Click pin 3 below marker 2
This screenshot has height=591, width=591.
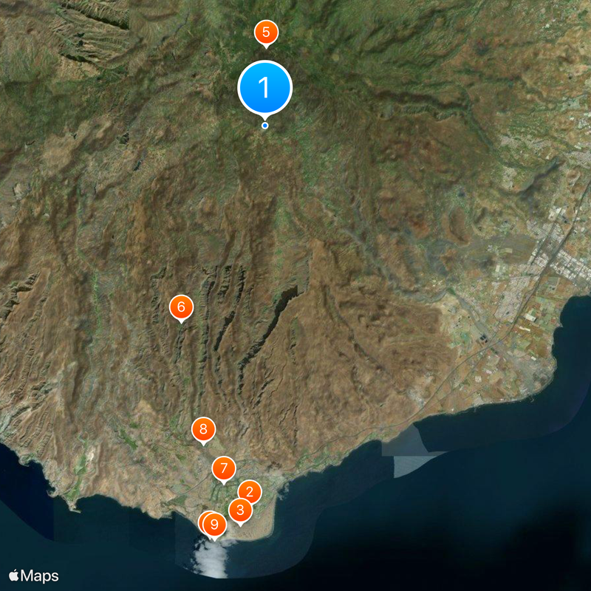pos(241,509)
